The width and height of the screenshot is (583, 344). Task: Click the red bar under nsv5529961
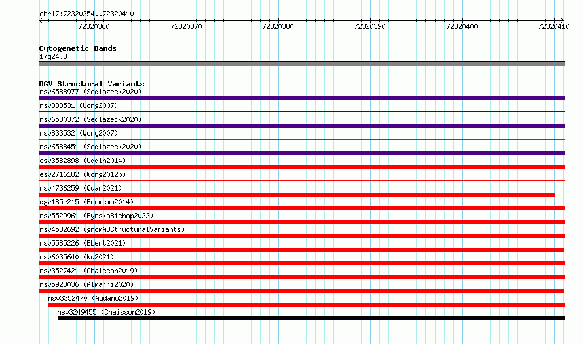[x=301, y=222]
